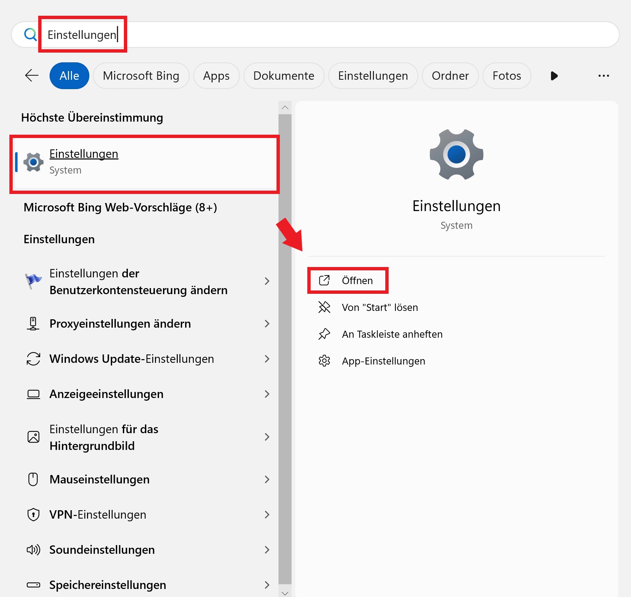This screenshot has height=597, width=631.
Task: Pin app with An Taskleiste anheften
Action: point(392,334)
